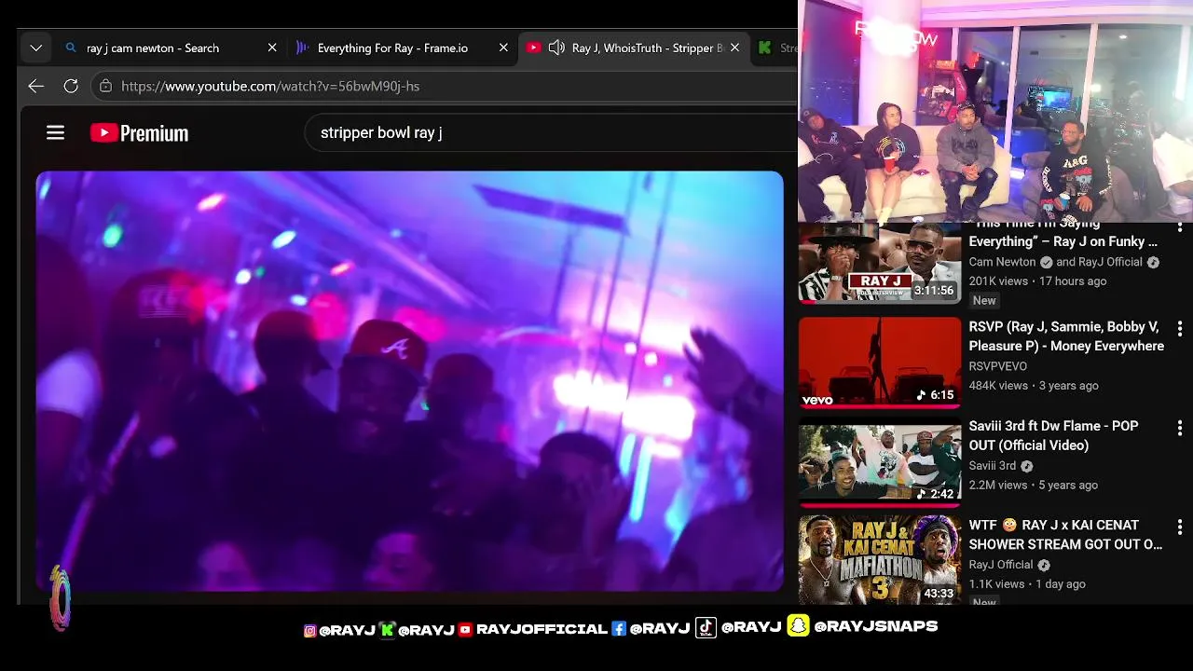Open the Saviii 3rd POP OUT thumbnail
Screen dimensions: 1193x671
click(x=880, y=462)
